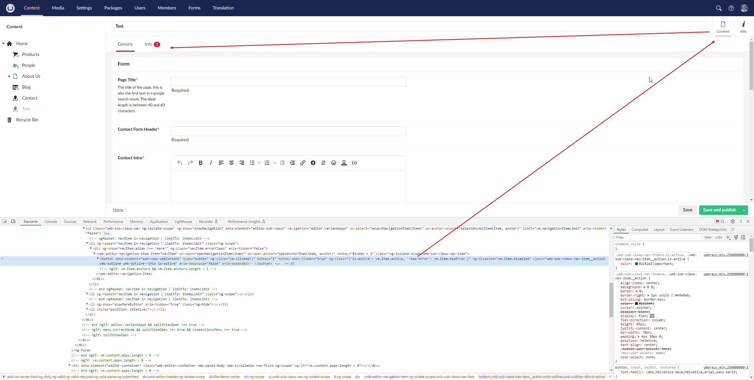Open the numbered list dropdown in the editor
Viewport: 754px width, 380px height.
[274, 162]
